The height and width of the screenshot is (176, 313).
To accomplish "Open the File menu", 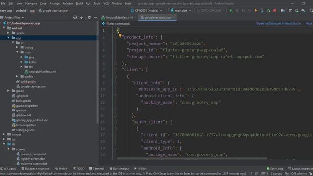I will (3, 3).
